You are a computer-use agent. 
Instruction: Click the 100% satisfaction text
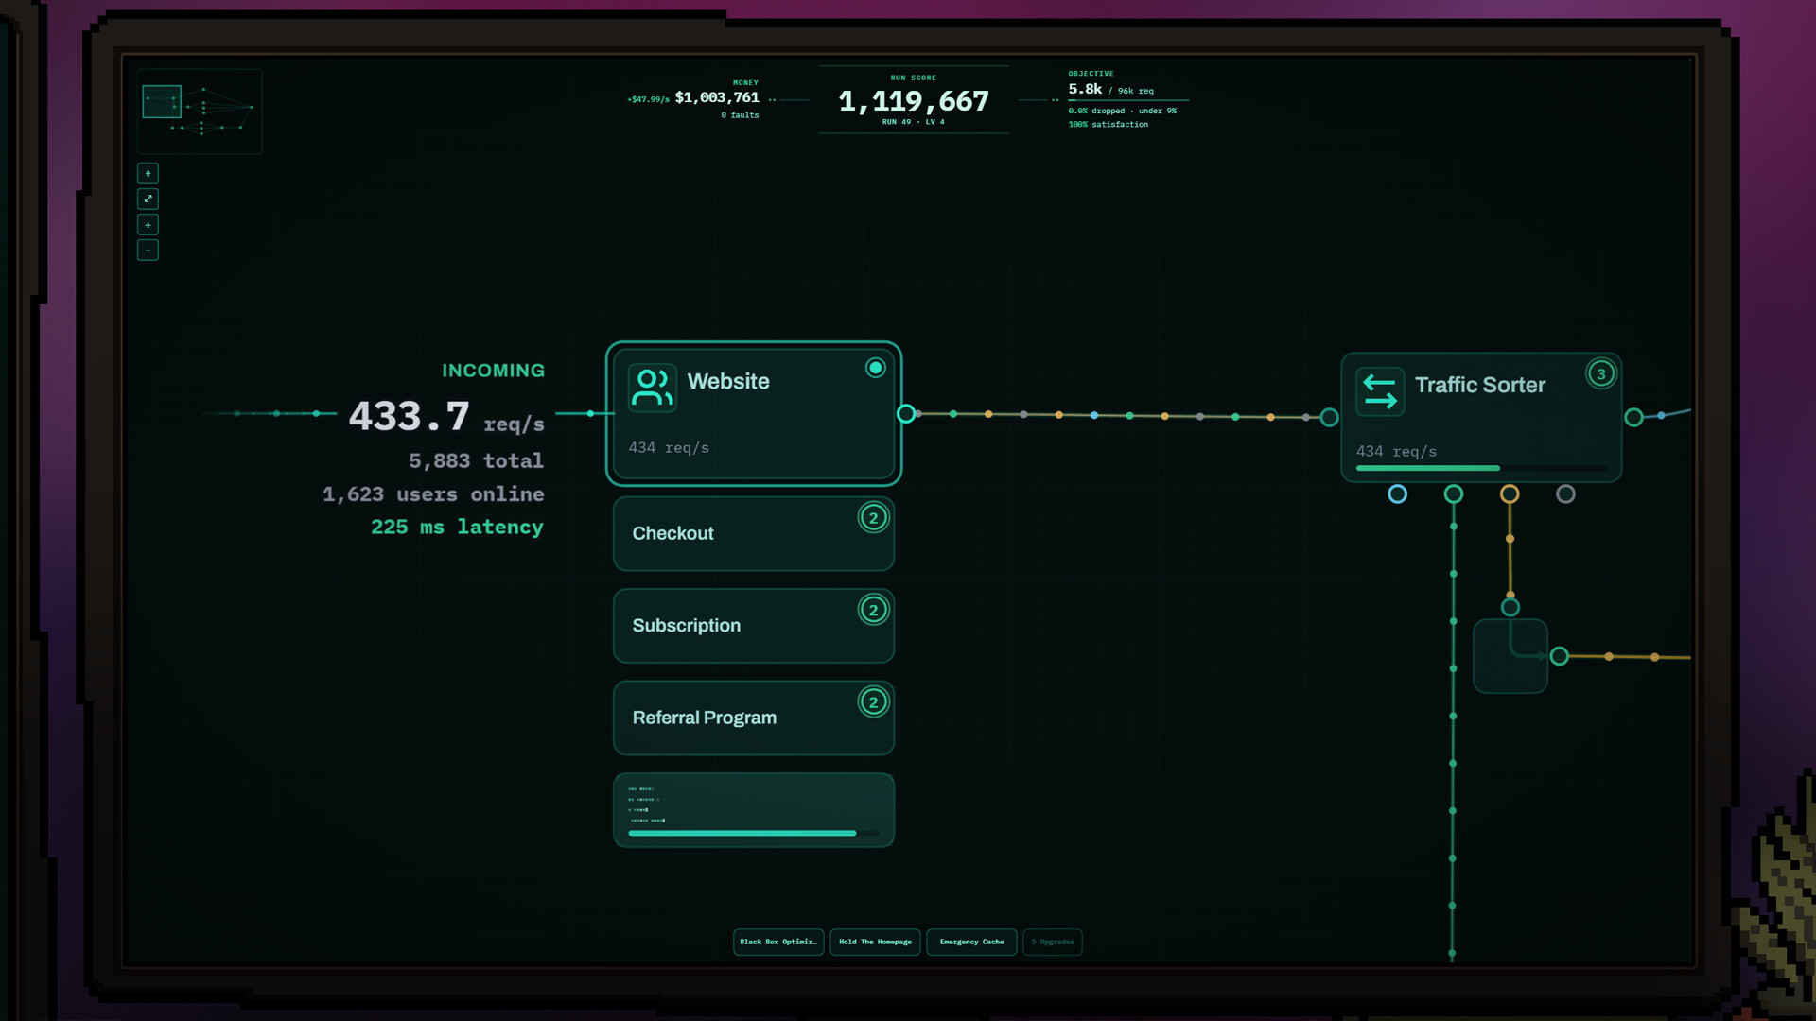pyautogui.click(x=1108, y=124)
